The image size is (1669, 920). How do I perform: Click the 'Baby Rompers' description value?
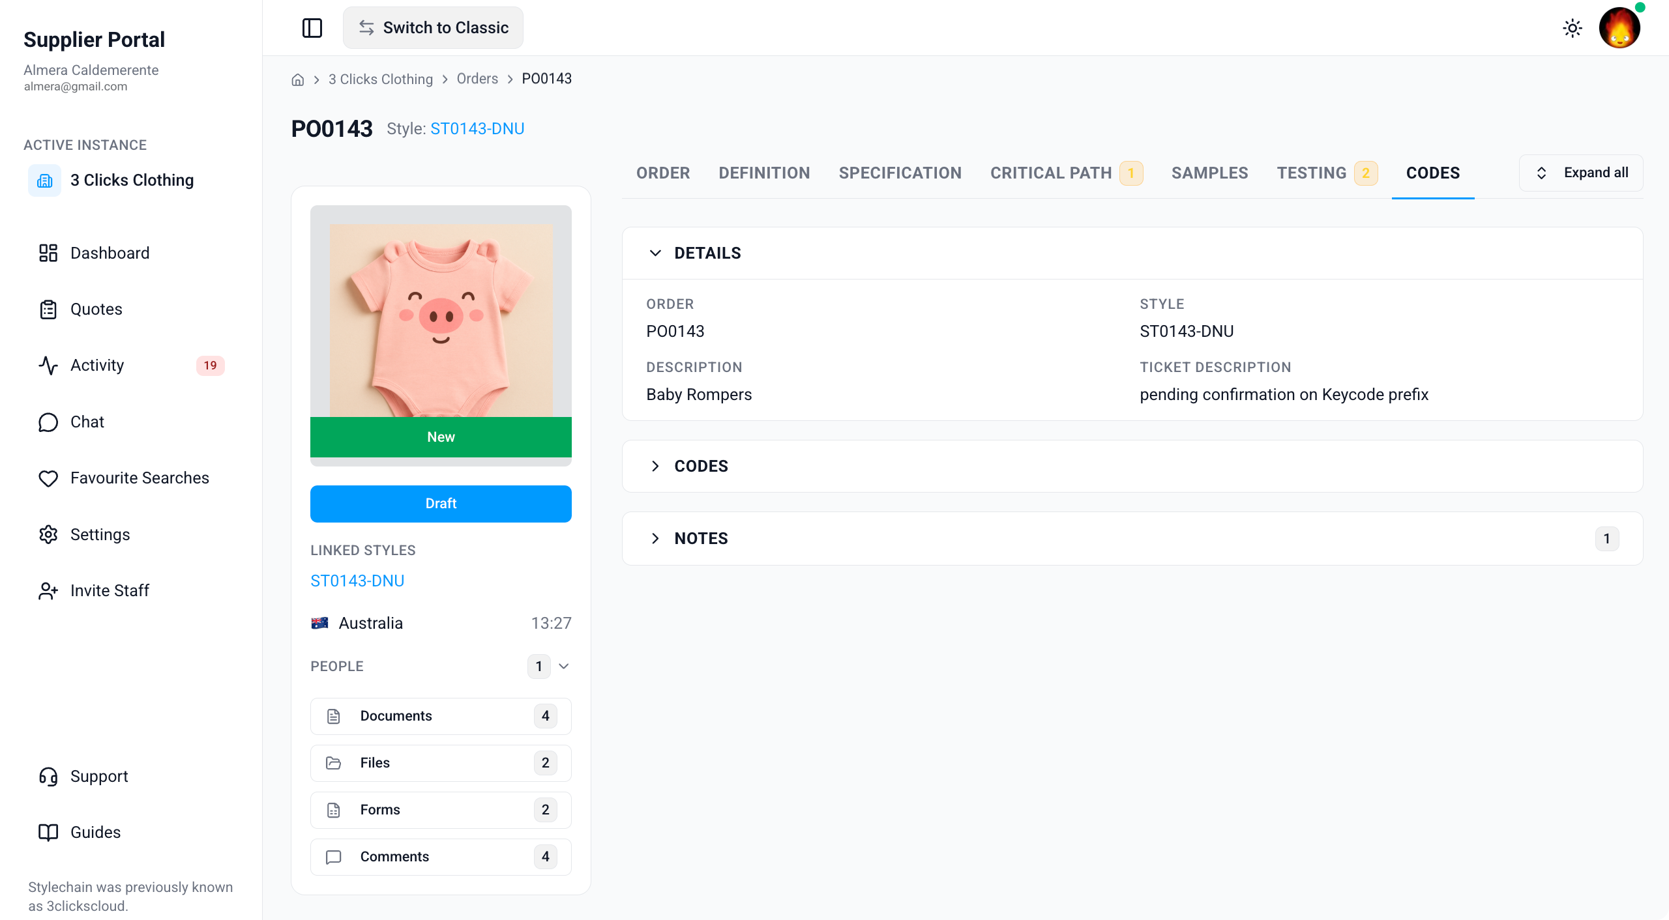(x=699, y=394)
